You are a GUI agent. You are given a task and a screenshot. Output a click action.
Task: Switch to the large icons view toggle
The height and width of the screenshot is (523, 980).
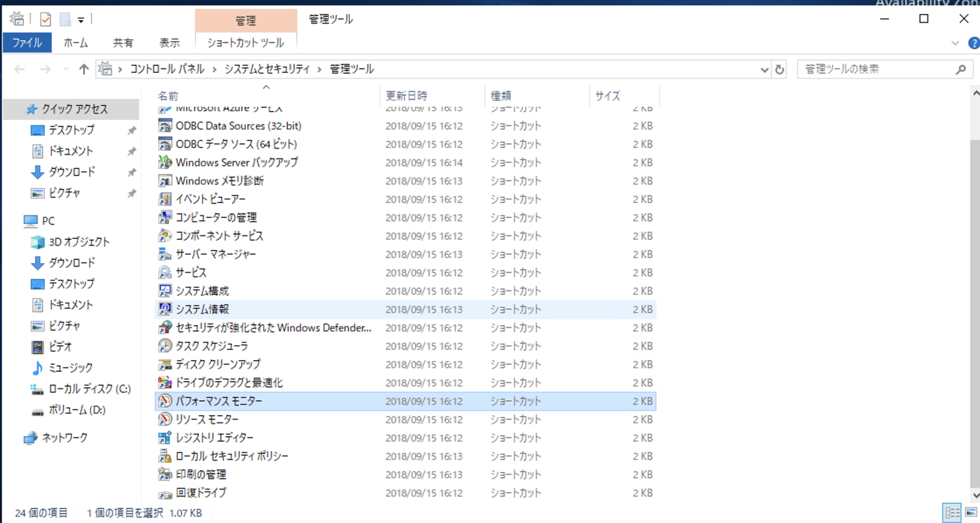971,512
